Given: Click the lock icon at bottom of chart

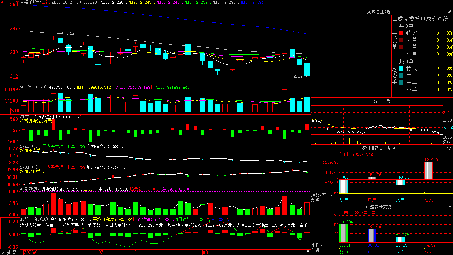Looking at the screenshot, I should (x=308, y=252).
